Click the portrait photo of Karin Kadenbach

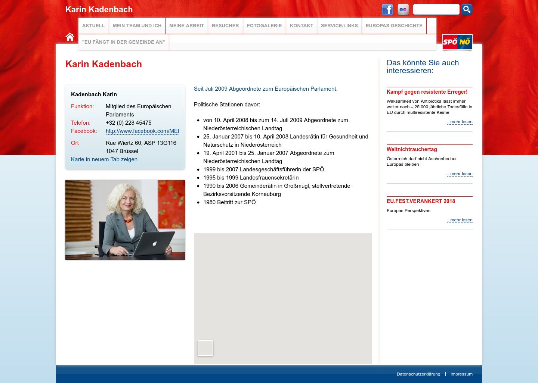pyautogui.click(x=125, y=220)
